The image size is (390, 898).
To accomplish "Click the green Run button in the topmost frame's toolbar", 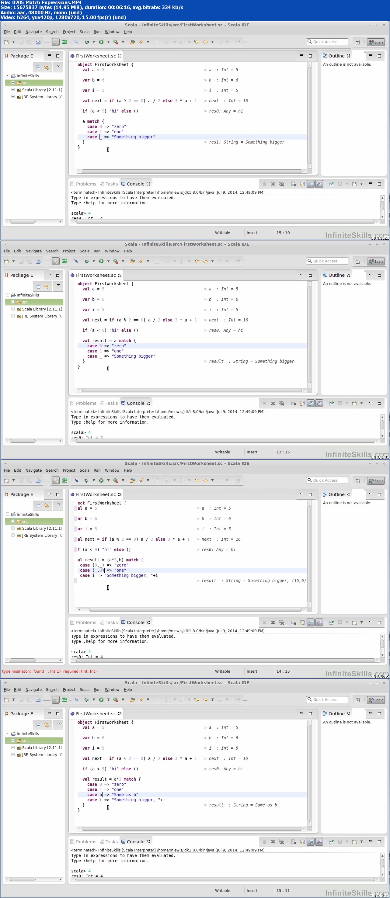I will (101, 42).
